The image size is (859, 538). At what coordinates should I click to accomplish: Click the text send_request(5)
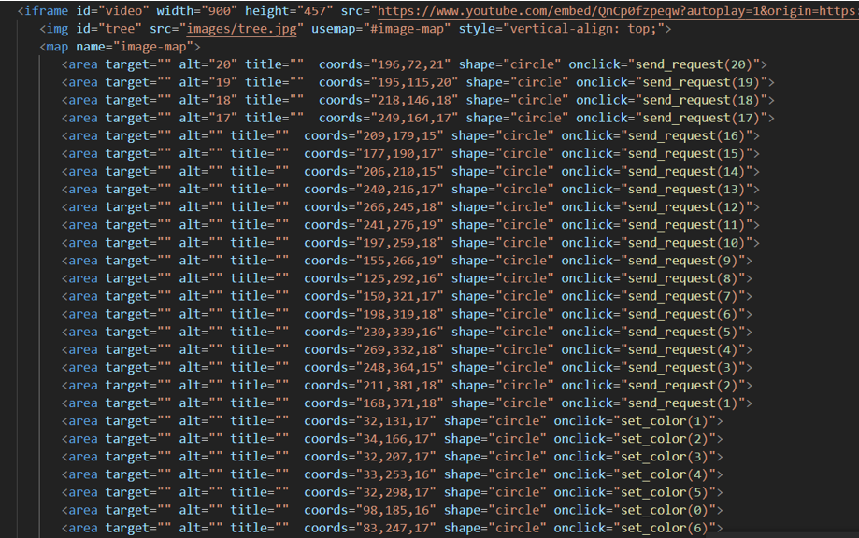tap(683, 333)
